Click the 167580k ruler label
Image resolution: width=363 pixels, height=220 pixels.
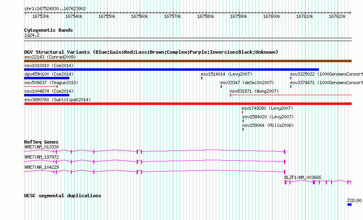pos(206,16)
